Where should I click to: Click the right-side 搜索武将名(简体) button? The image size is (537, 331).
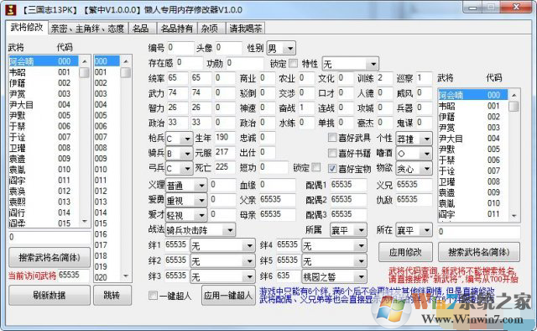[479, 252]
